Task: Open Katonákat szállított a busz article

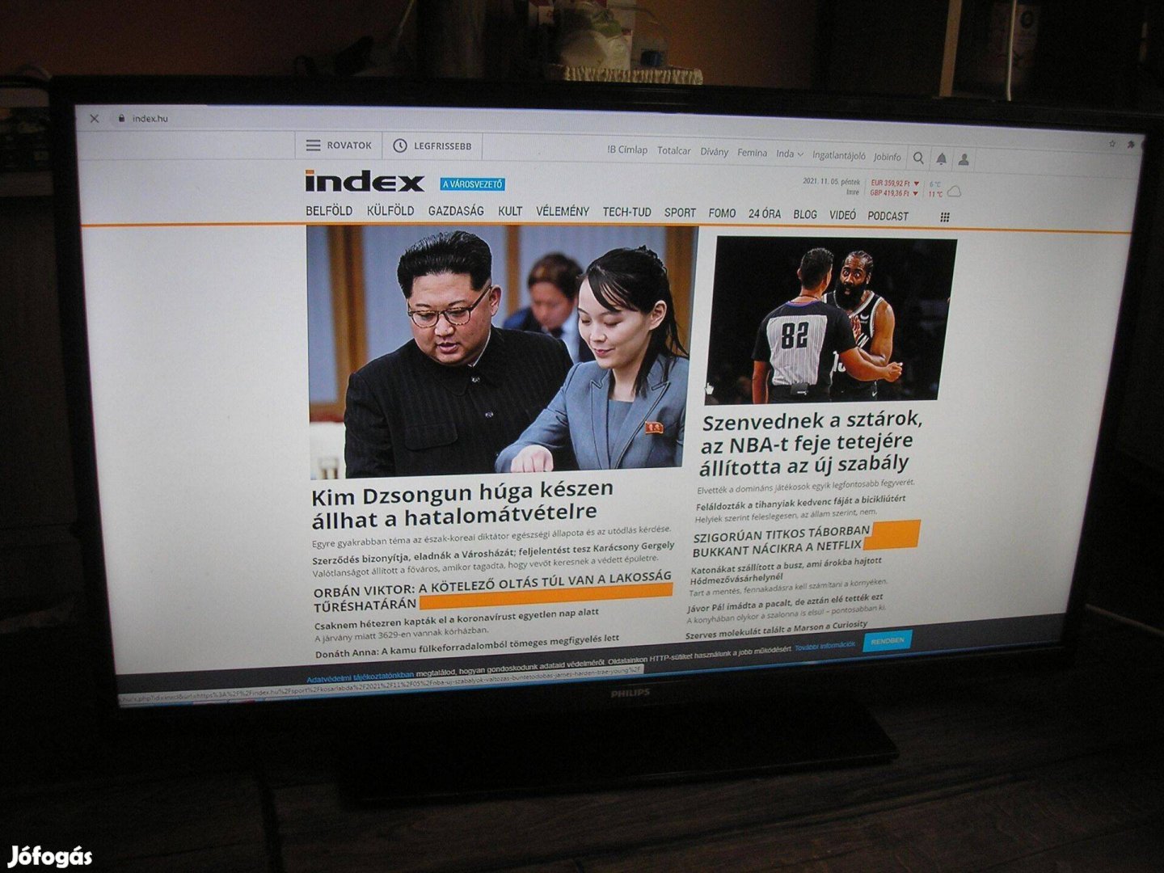Action: pyautogui.click(x=785, y=569)
